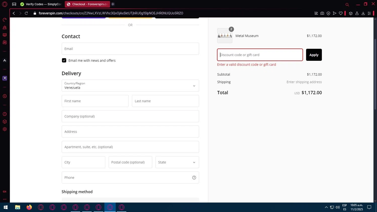Click the page vertical scrollbar
The width and height of the screenshot is (377, 212).
point(375,74)
